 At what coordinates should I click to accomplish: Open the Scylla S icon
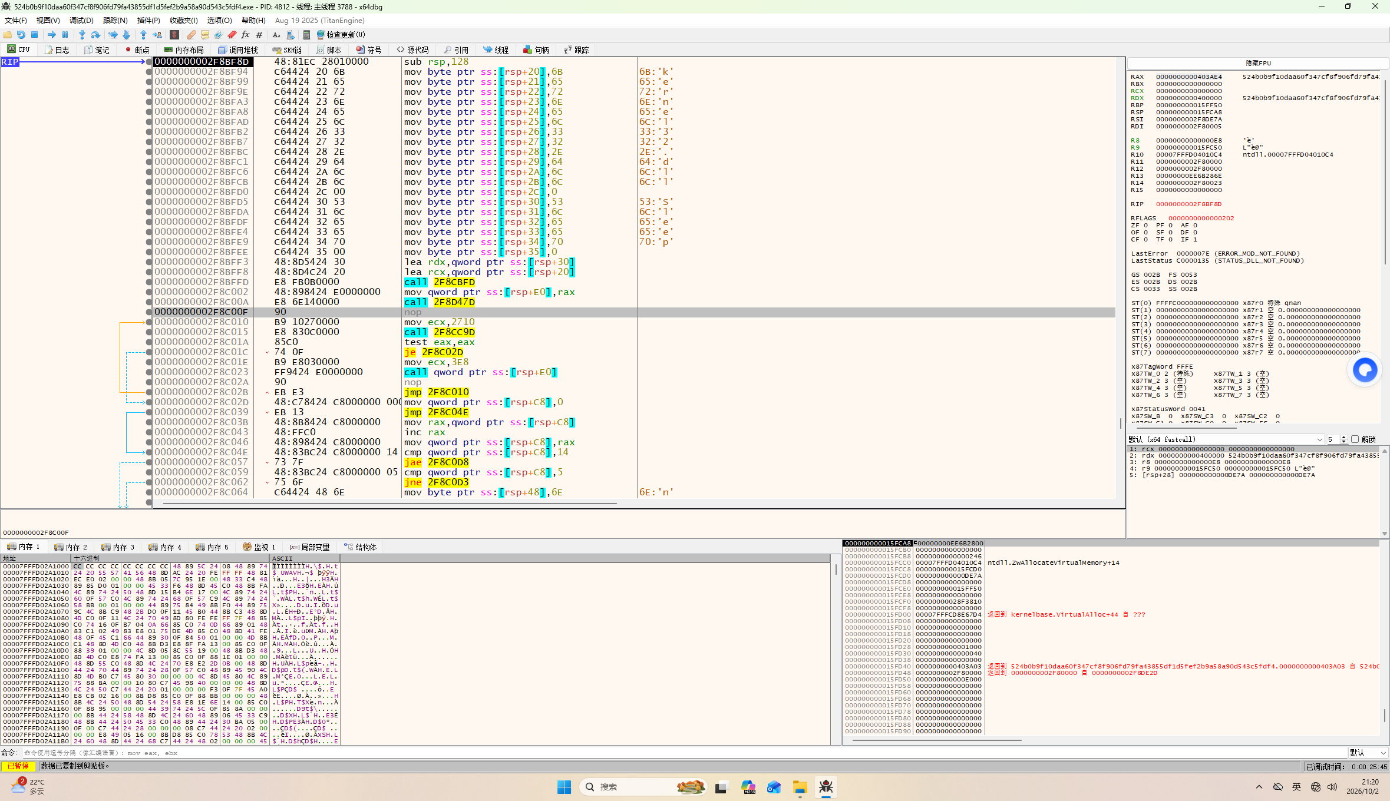click(x=174, y=35)
